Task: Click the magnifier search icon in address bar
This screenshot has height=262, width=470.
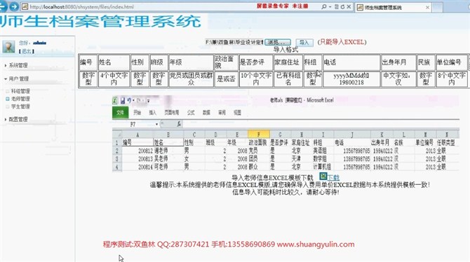Action: 323,6
